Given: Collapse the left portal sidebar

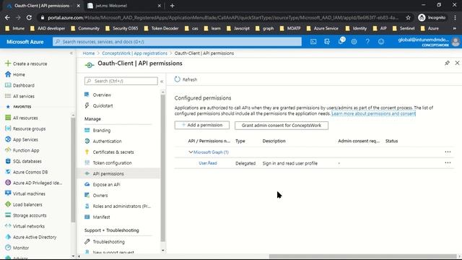Looking at the screenshot, I should click(x=71, y=53).
